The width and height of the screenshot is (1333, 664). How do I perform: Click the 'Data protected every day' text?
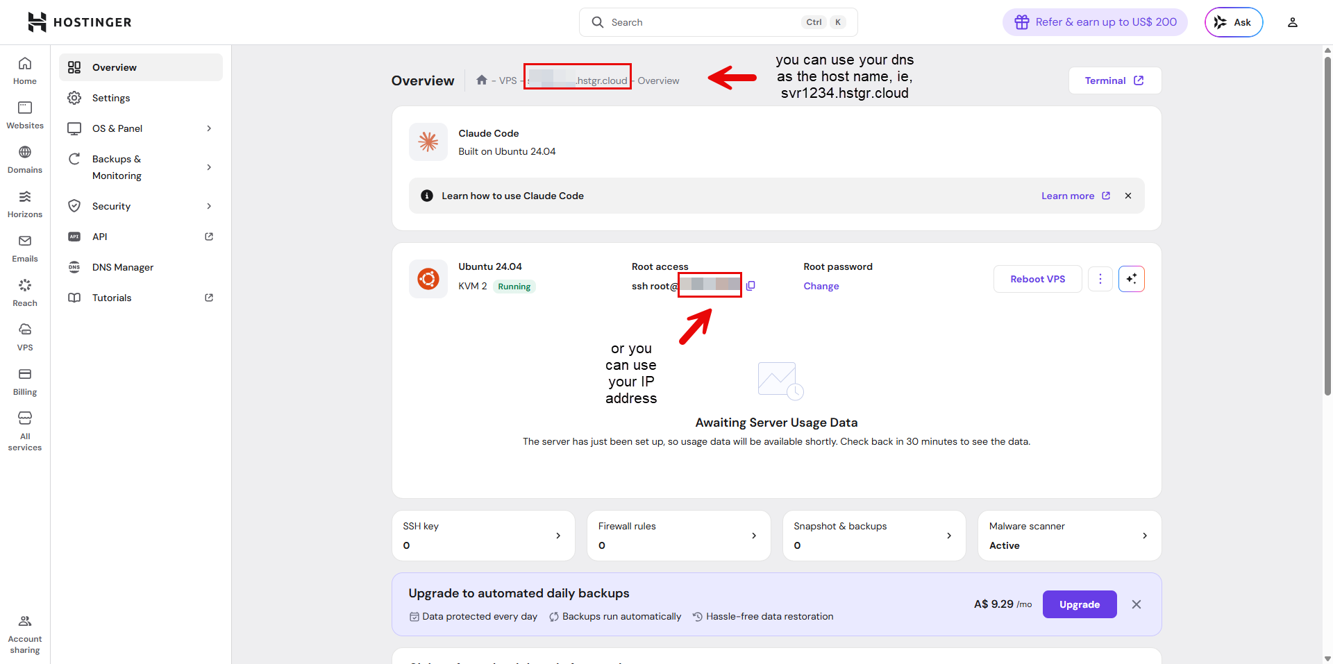coord(480,616)
